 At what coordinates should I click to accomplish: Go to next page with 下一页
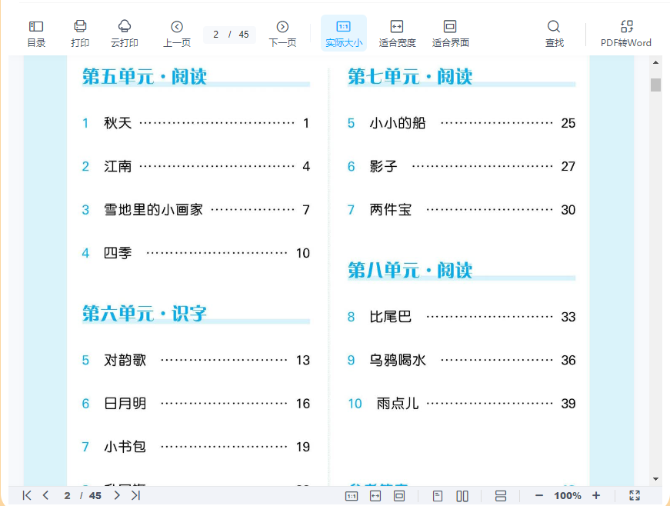click(282, 33)
